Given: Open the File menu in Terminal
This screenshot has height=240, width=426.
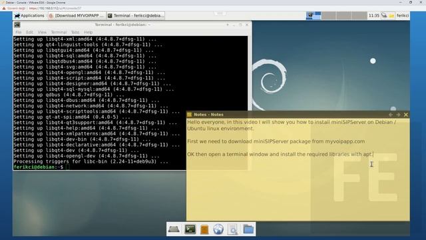Looking at the screenshot, I should 19,32.
